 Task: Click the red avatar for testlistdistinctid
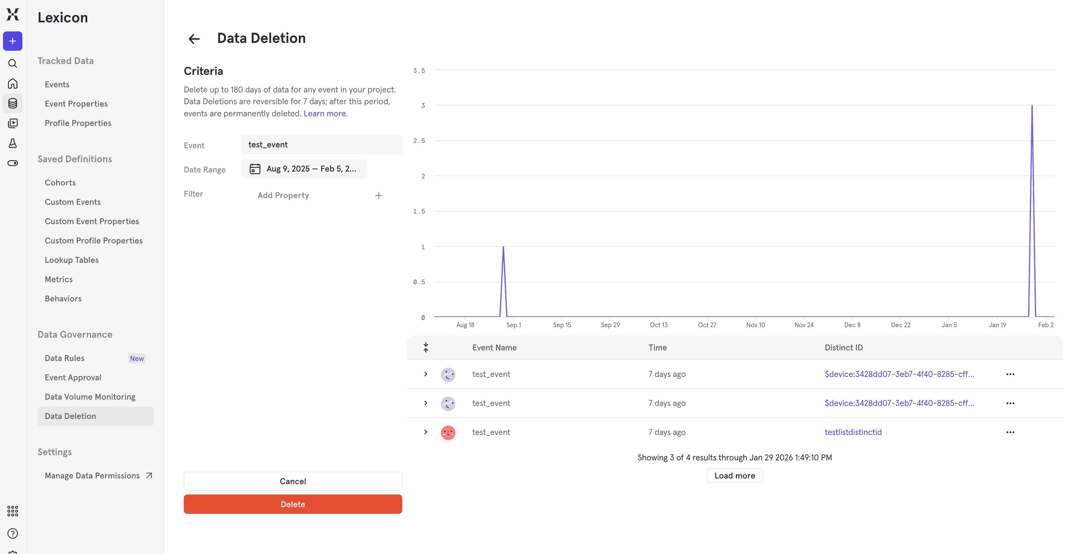(x=448, y=432)
